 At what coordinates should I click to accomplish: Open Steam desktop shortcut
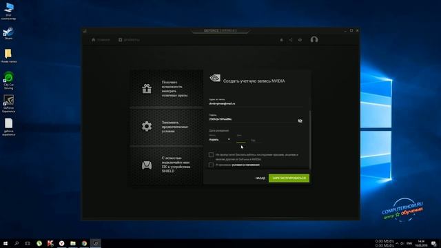coord(8,33)
